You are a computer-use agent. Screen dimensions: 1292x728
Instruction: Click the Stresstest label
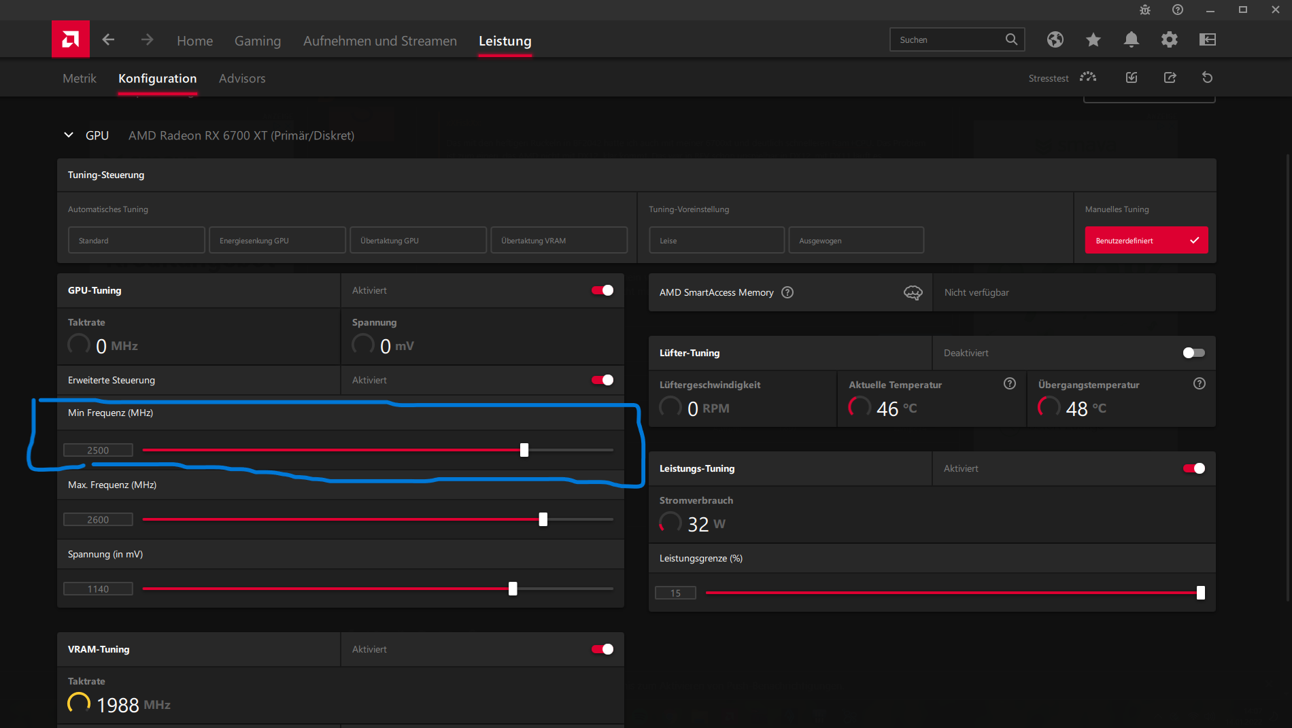tap(1049, 78)
